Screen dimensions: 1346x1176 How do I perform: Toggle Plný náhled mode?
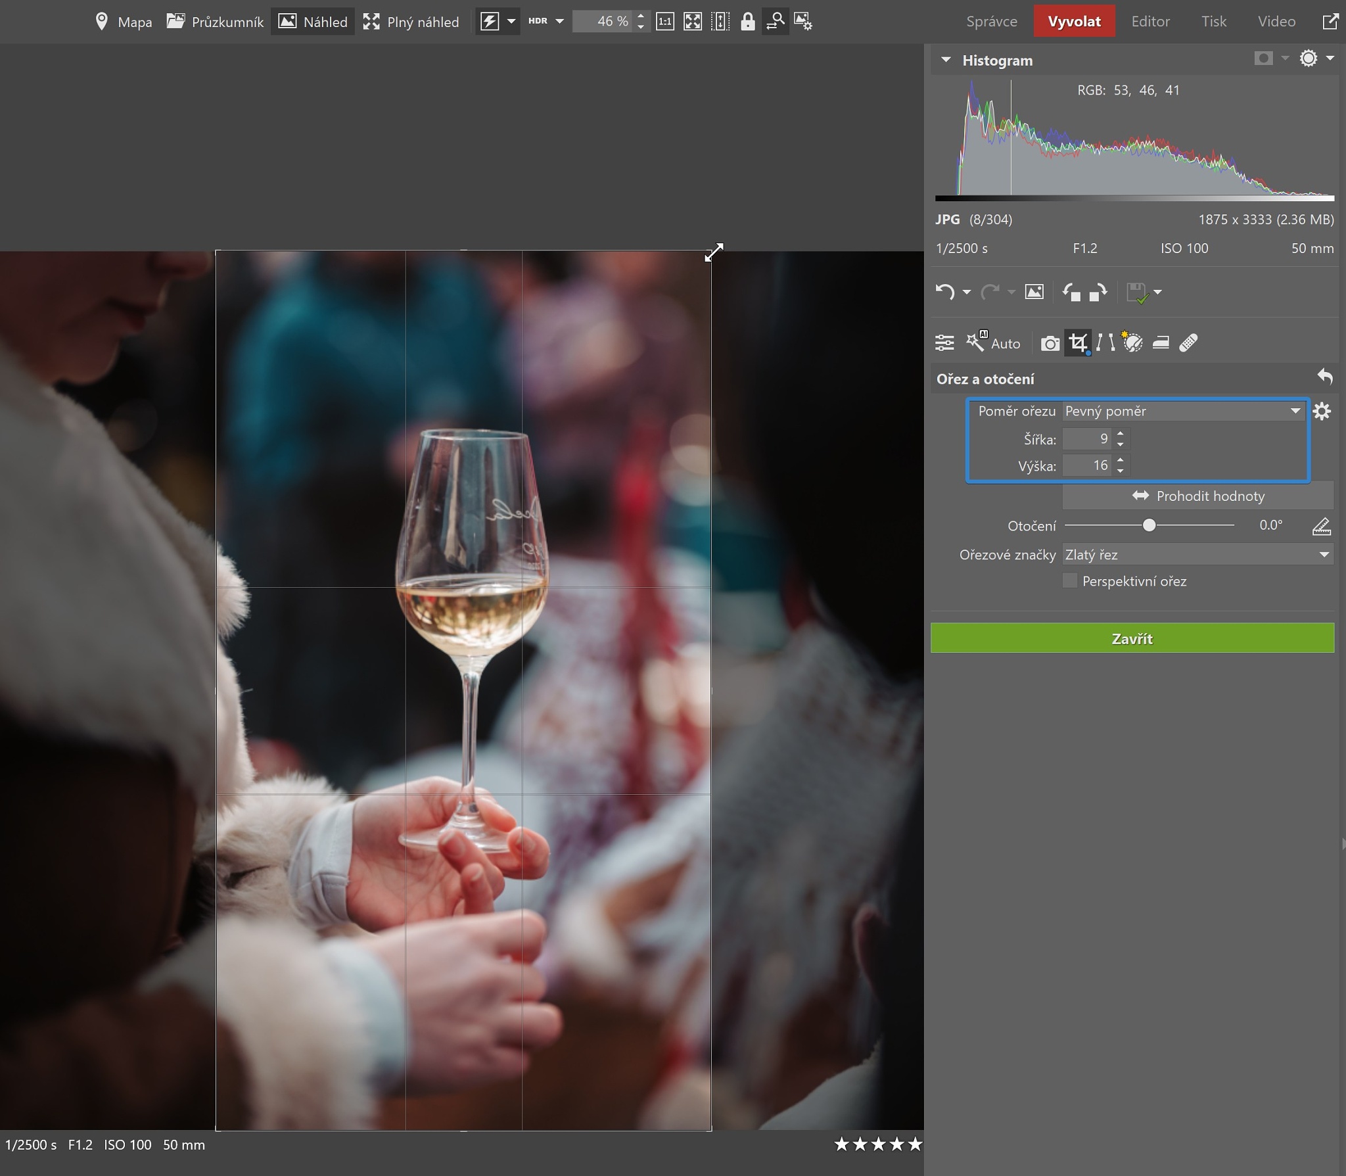tap(411, 21)
